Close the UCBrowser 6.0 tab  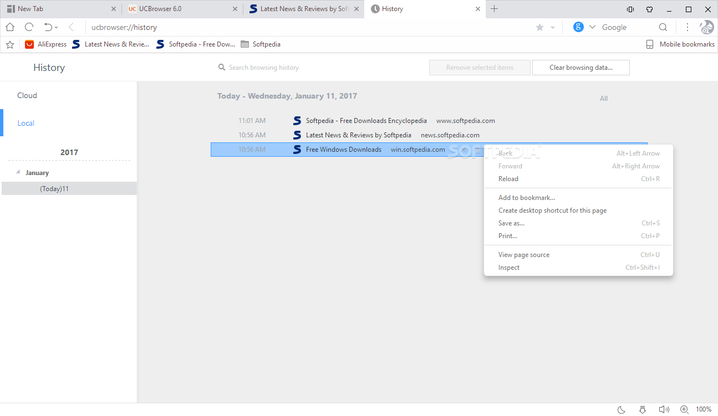pyautogui.click(x=235, y=9)
